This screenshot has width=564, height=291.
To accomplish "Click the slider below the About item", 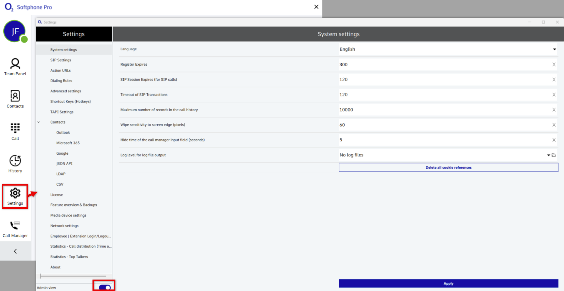I will 73,276.
